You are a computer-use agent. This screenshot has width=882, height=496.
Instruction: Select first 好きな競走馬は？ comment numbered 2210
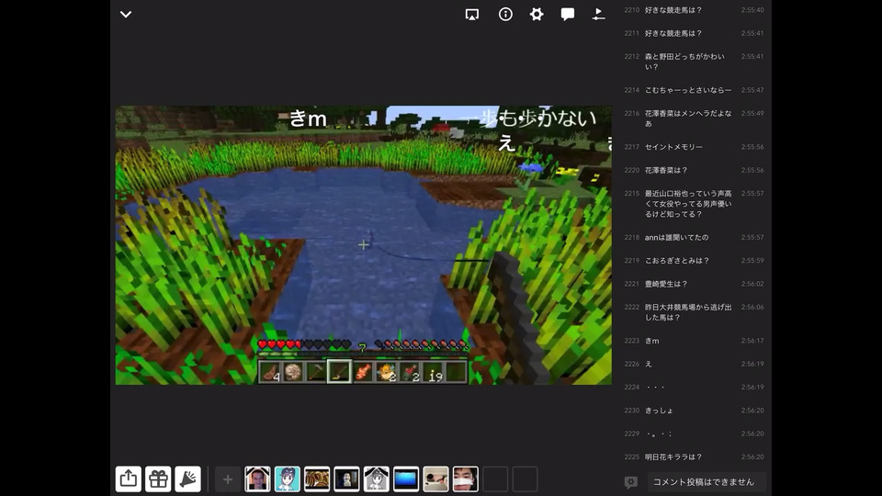695,10
